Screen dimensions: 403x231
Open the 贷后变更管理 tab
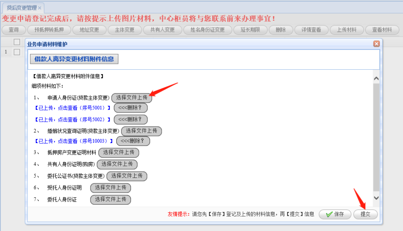point(22,8)
